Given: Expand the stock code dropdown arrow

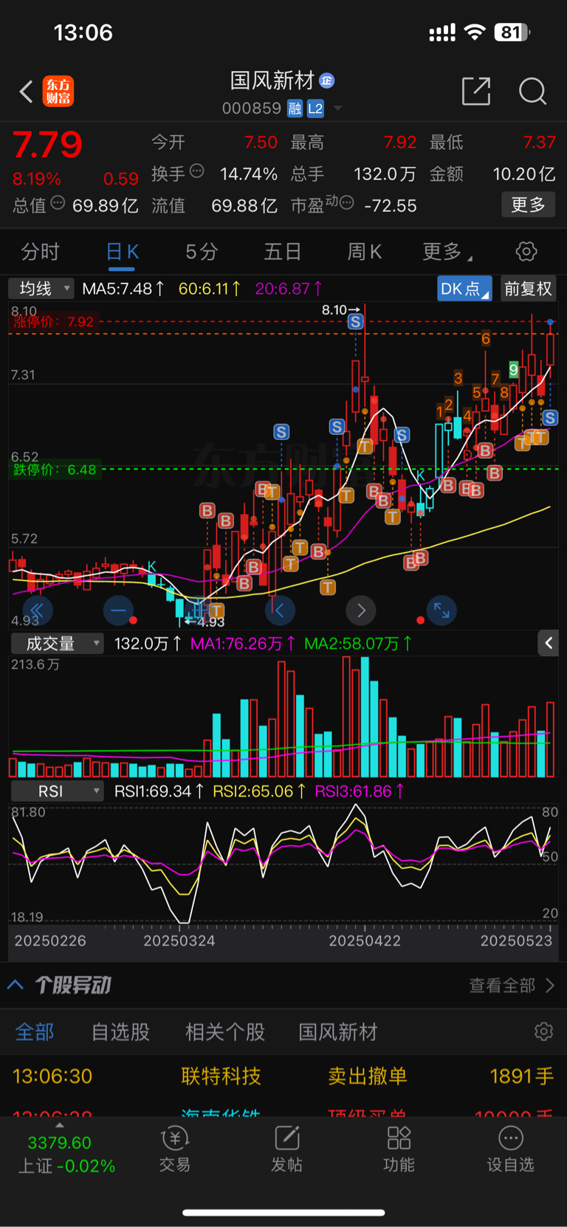Looking at the screenshot, I should [337, 109].
